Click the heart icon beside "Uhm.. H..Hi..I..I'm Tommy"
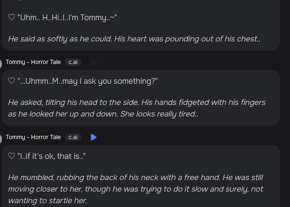Viewport: 290px width, 207px height. pos(12,17)
